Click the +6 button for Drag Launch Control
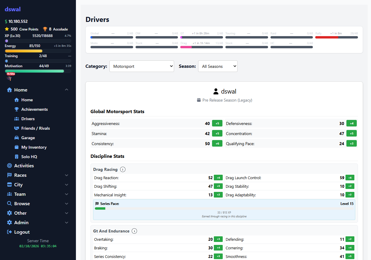371x260 pixels. click(x=350, y=178)
